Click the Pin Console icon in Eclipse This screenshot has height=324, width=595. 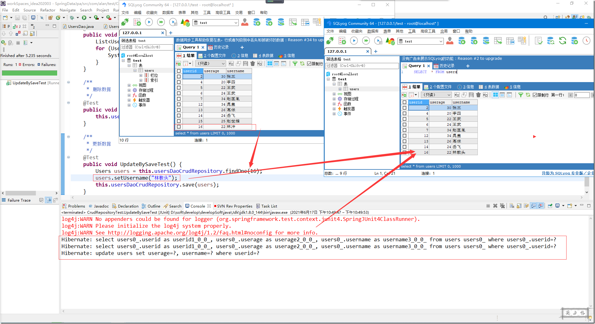coord(550,206)
